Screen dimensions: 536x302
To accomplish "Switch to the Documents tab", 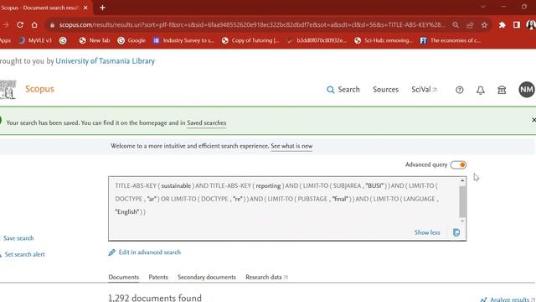I will coord(124,277).
